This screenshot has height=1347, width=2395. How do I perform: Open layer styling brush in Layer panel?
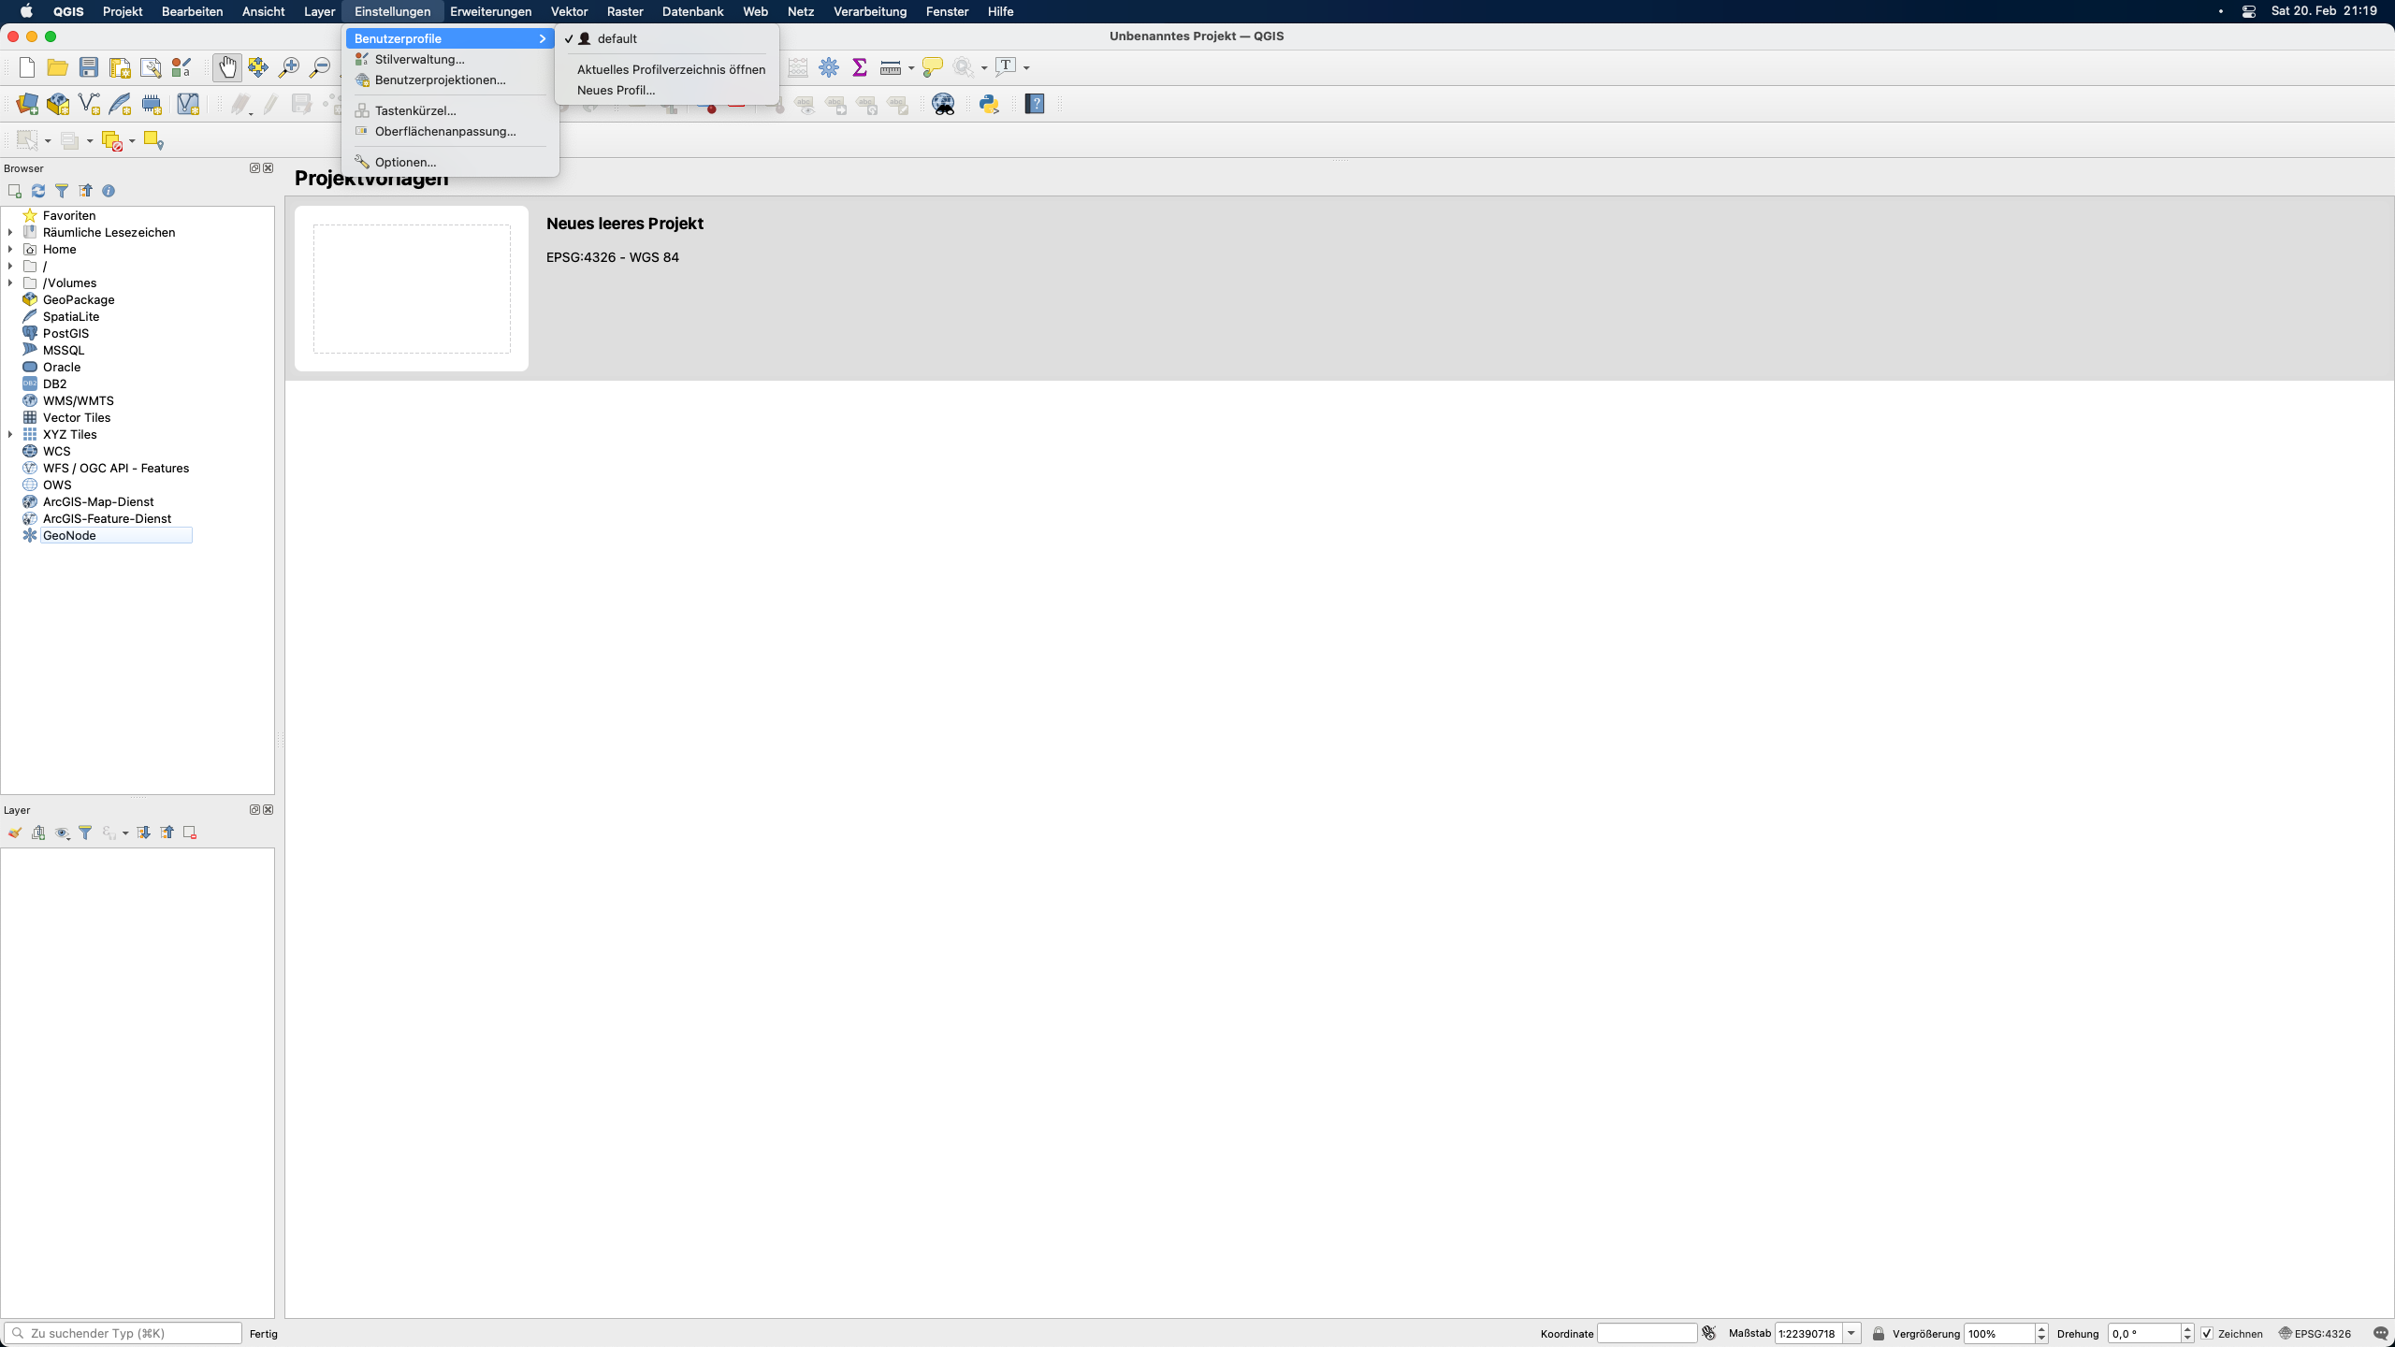click(x=15, y=833)
